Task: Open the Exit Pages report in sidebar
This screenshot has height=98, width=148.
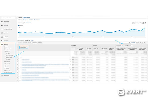Action: pos(8,59)
